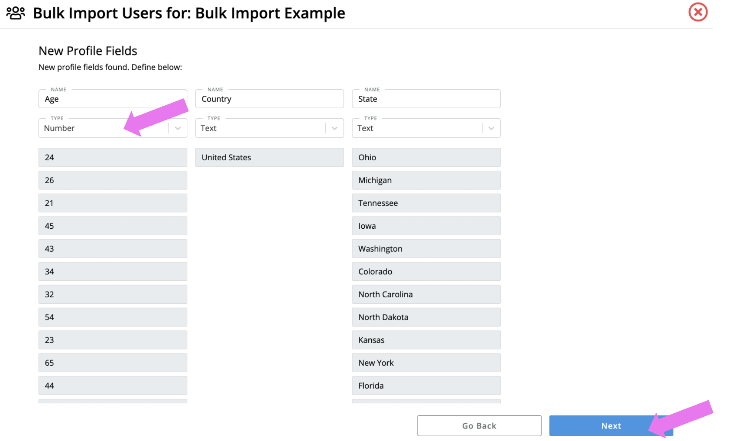740x441 pixels.
Task: Select the United States value cell
Action: click(x=269, y=158)
